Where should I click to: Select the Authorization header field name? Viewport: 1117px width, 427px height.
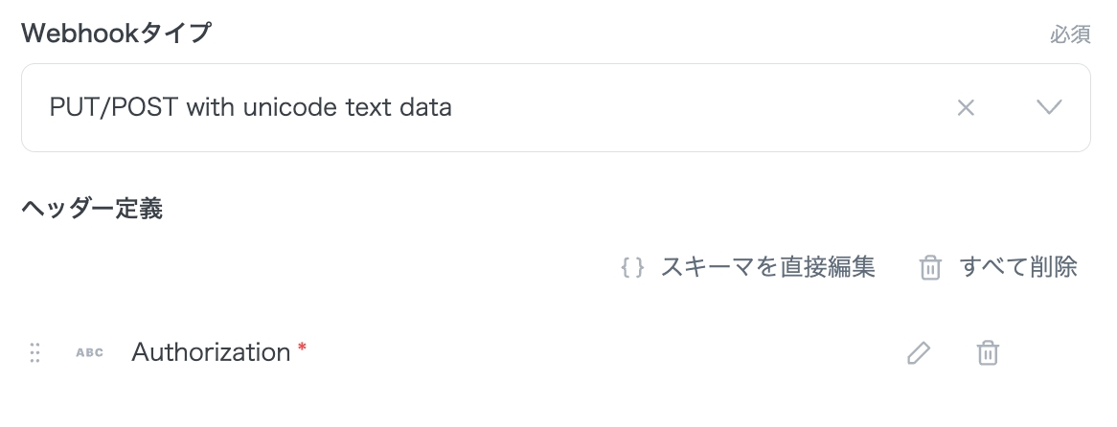[x=211, y=352]
